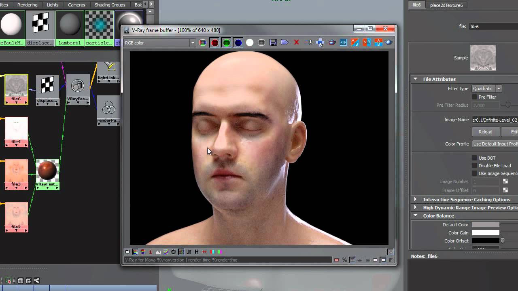Open the RGB color channel dropdown
The height and width of the screenshot is (291, 518).
(159, 43)
